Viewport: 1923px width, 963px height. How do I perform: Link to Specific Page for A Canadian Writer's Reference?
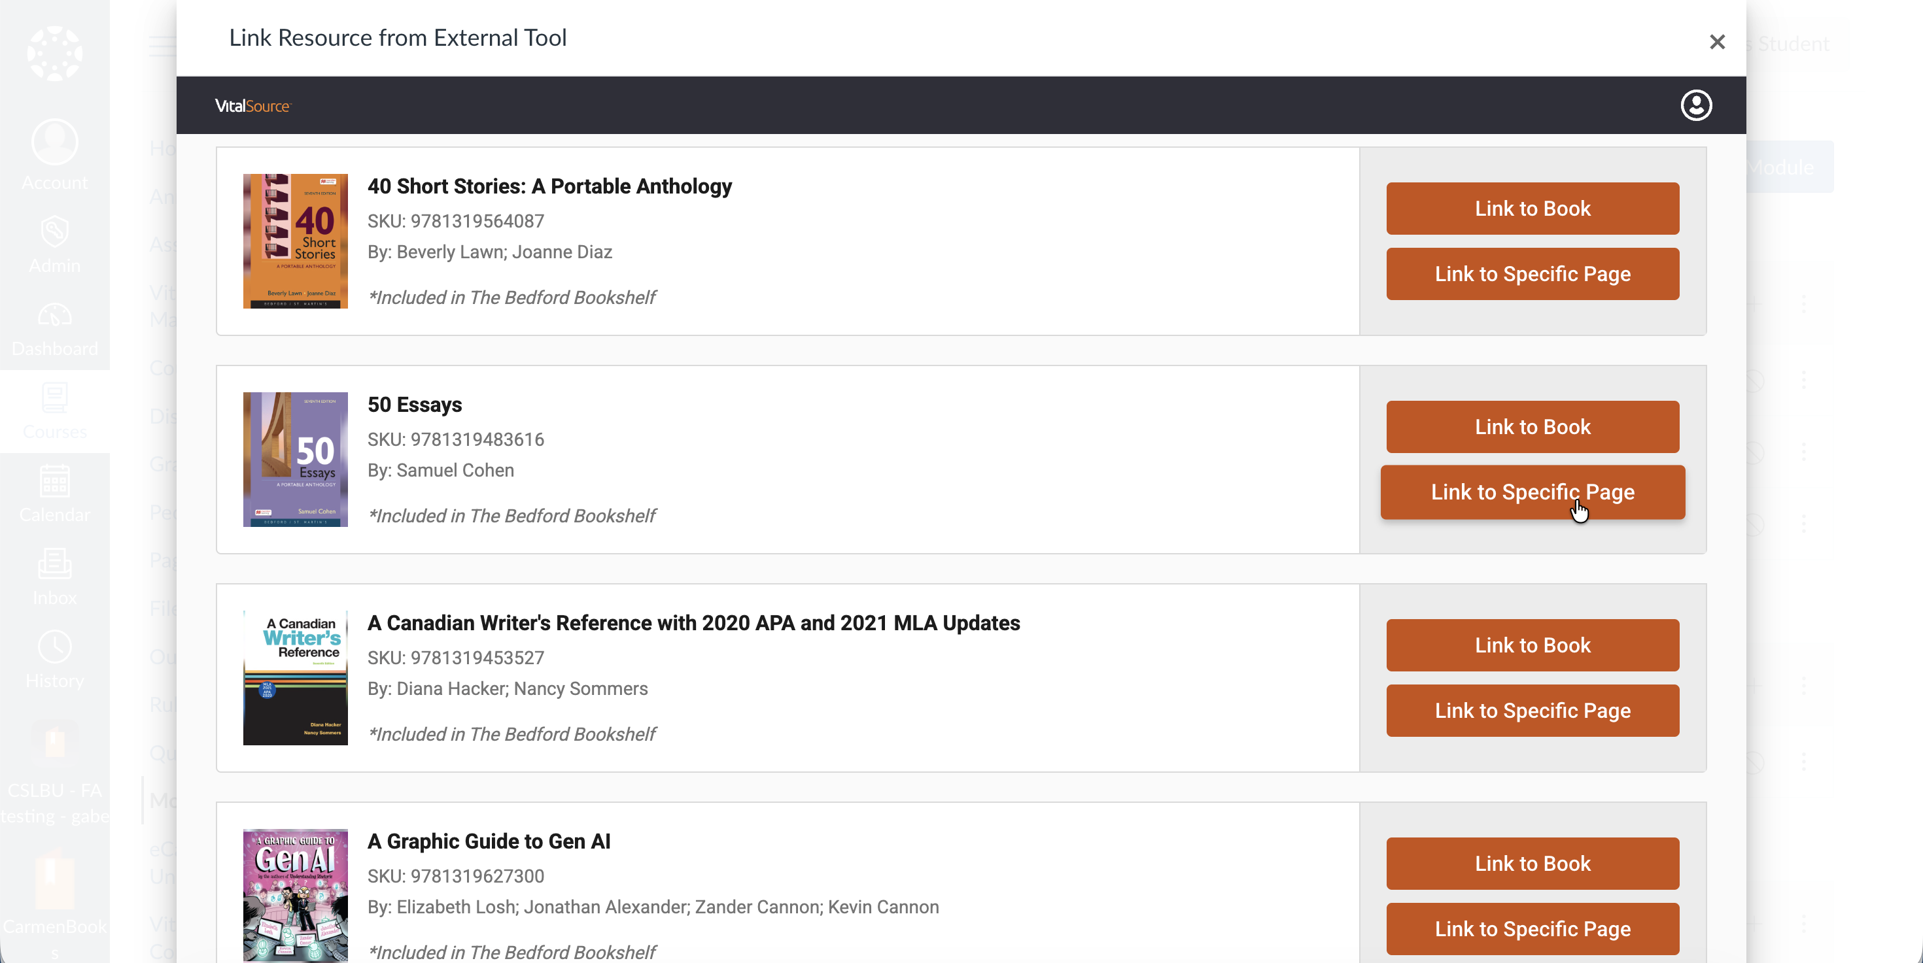(x=1533, y=711)
